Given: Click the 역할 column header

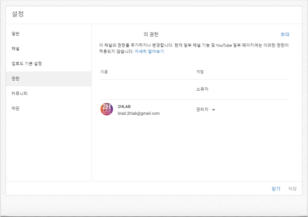Looking at the screenshot, I should click(200, 72).
